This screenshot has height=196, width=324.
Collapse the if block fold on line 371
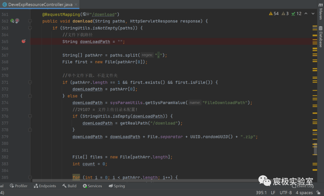point(30,82)
